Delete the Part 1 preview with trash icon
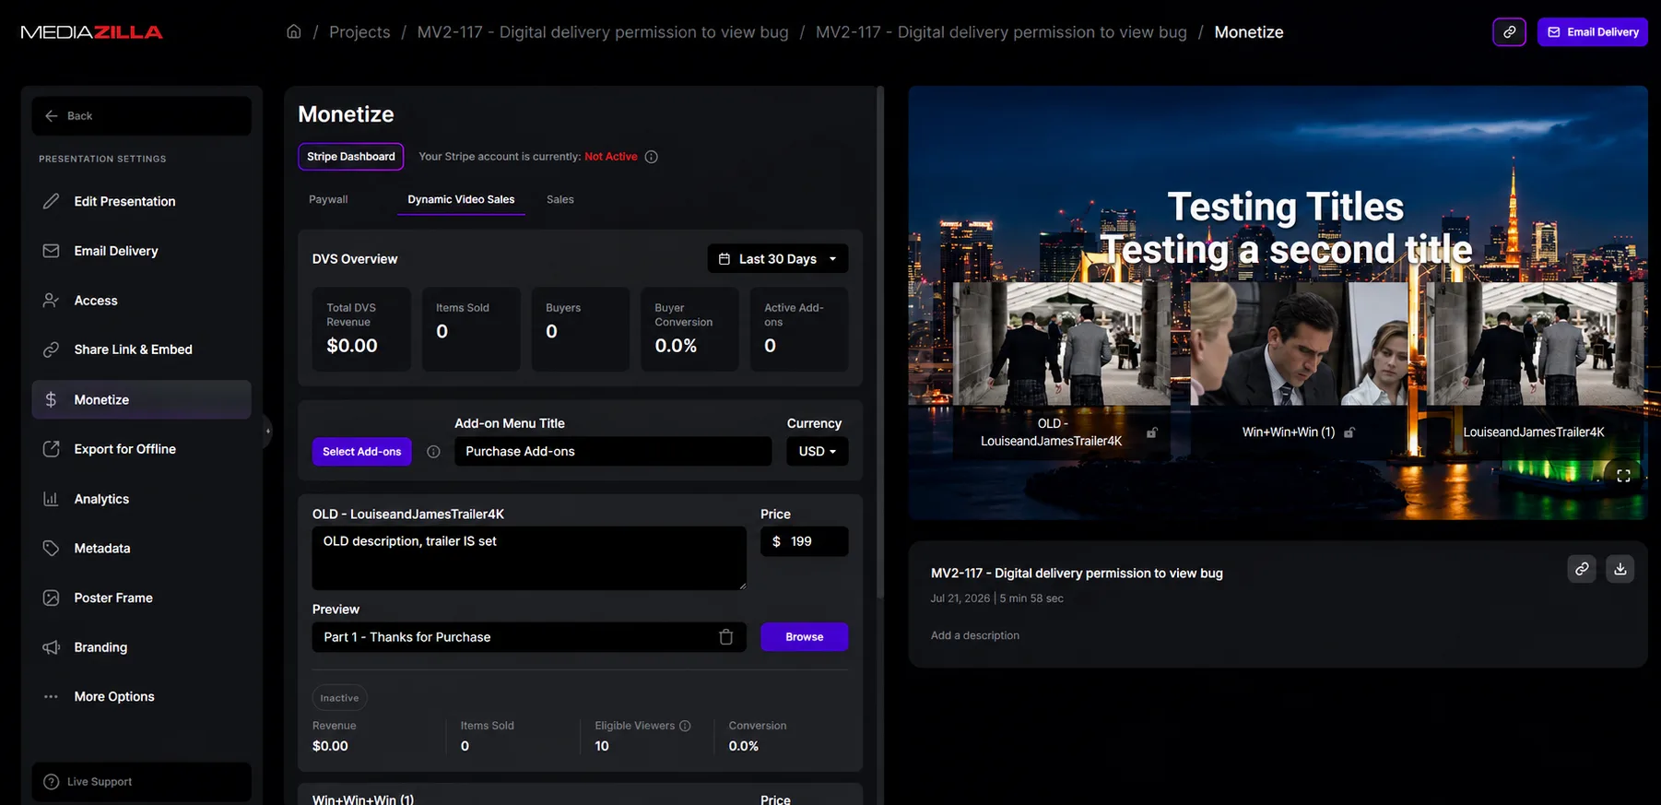 point(726,637)
